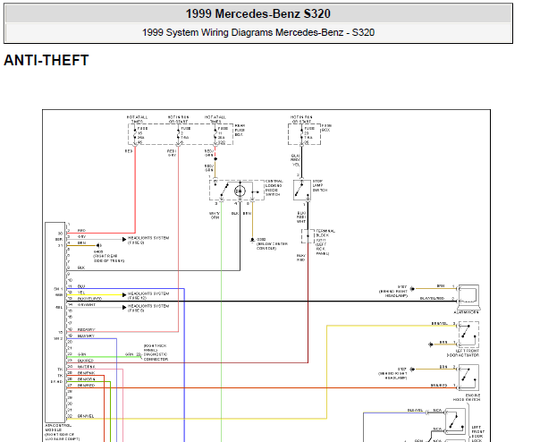Screen dimensions: 540x442
Task: Click the 'REAR FUSE BOX' label
Action: click(240, 131)
